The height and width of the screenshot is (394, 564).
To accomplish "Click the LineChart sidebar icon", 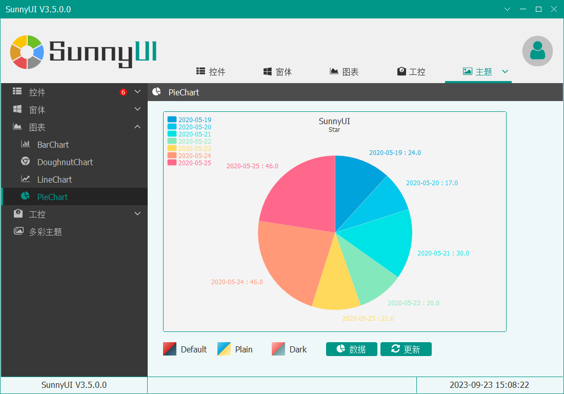I will coord(26,179).
